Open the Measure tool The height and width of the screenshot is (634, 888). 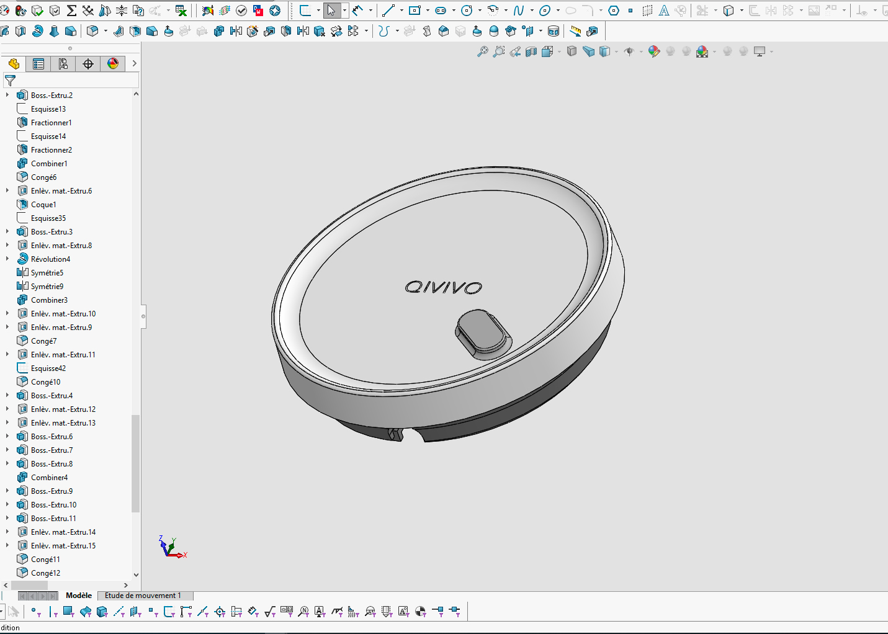[575, 31]
